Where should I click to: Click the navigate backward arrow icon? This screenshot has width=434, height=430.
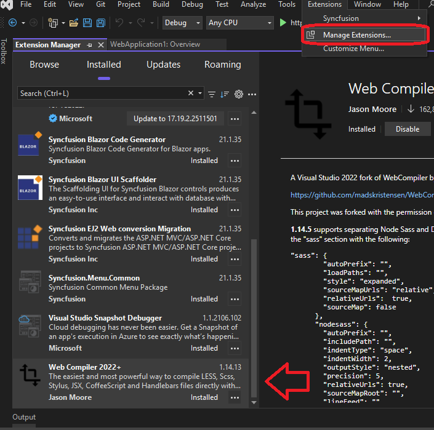point(12,23)
